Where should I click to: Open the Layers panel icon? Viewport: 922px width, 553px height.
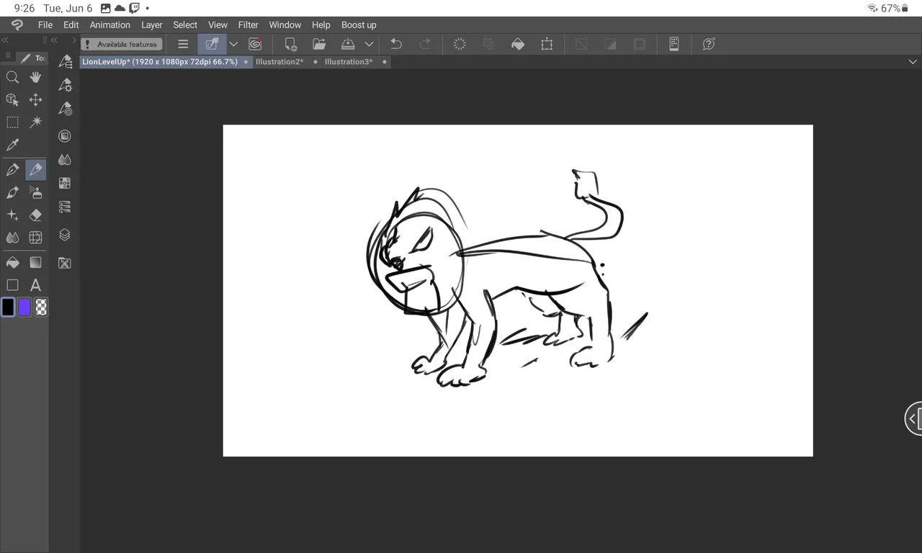click(65, 235)
